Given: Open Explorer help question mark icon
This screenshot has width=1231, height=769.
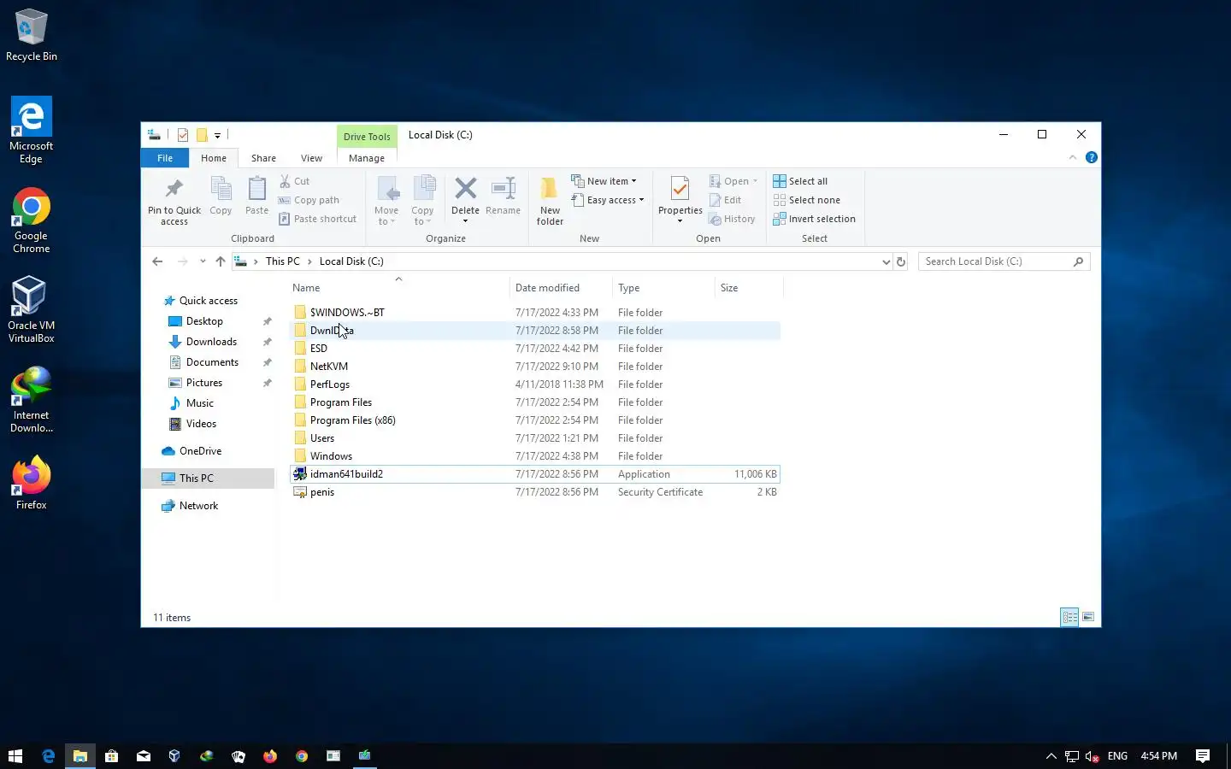Looking at the screenshot, I should (1091, 157).
